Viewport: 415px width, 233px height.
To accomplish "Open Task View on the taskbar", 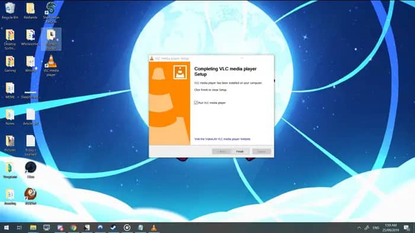I will [20, 228].
